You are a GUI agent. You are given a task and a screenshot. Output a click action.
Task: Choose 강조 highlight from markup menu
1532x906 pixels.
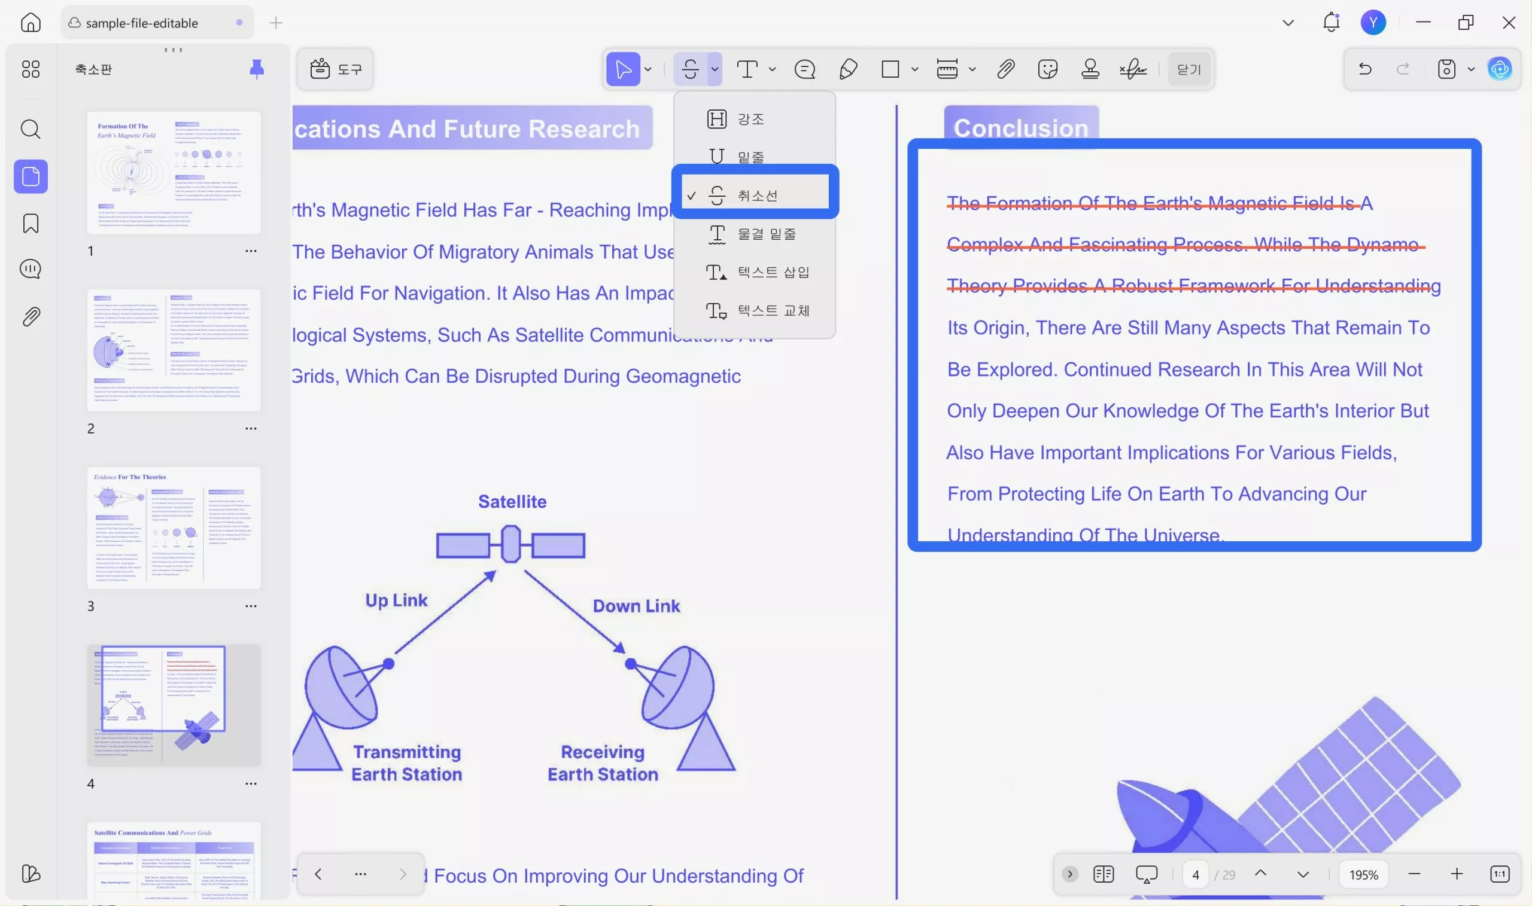[755, 118]
